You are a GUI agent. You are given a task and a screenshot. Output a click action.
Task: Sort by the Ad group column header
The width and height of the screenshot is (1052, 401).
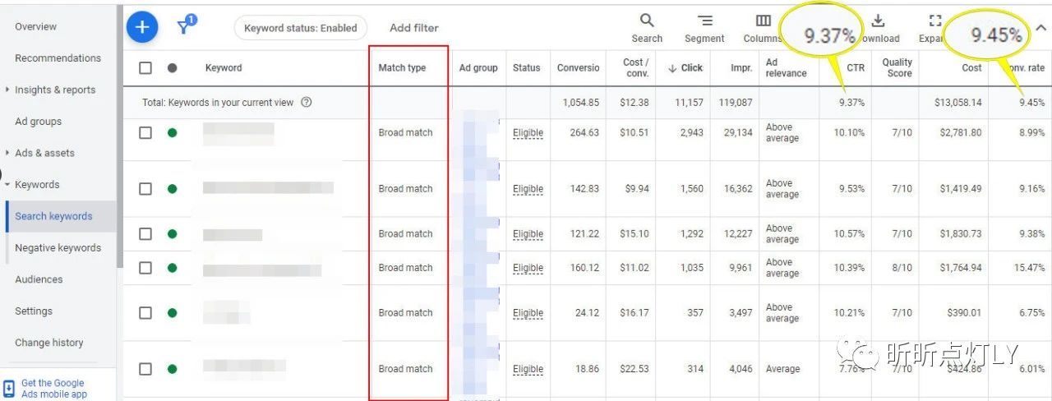click(x=478, y=68)
